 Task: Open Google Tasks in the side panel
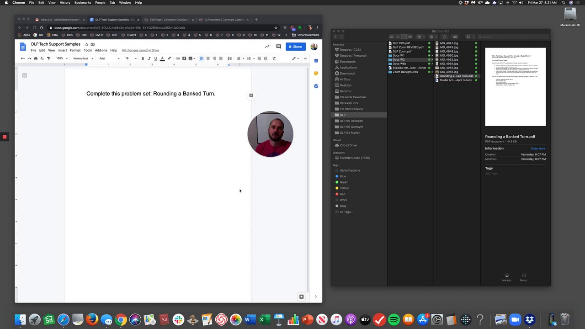coord(316,86)
